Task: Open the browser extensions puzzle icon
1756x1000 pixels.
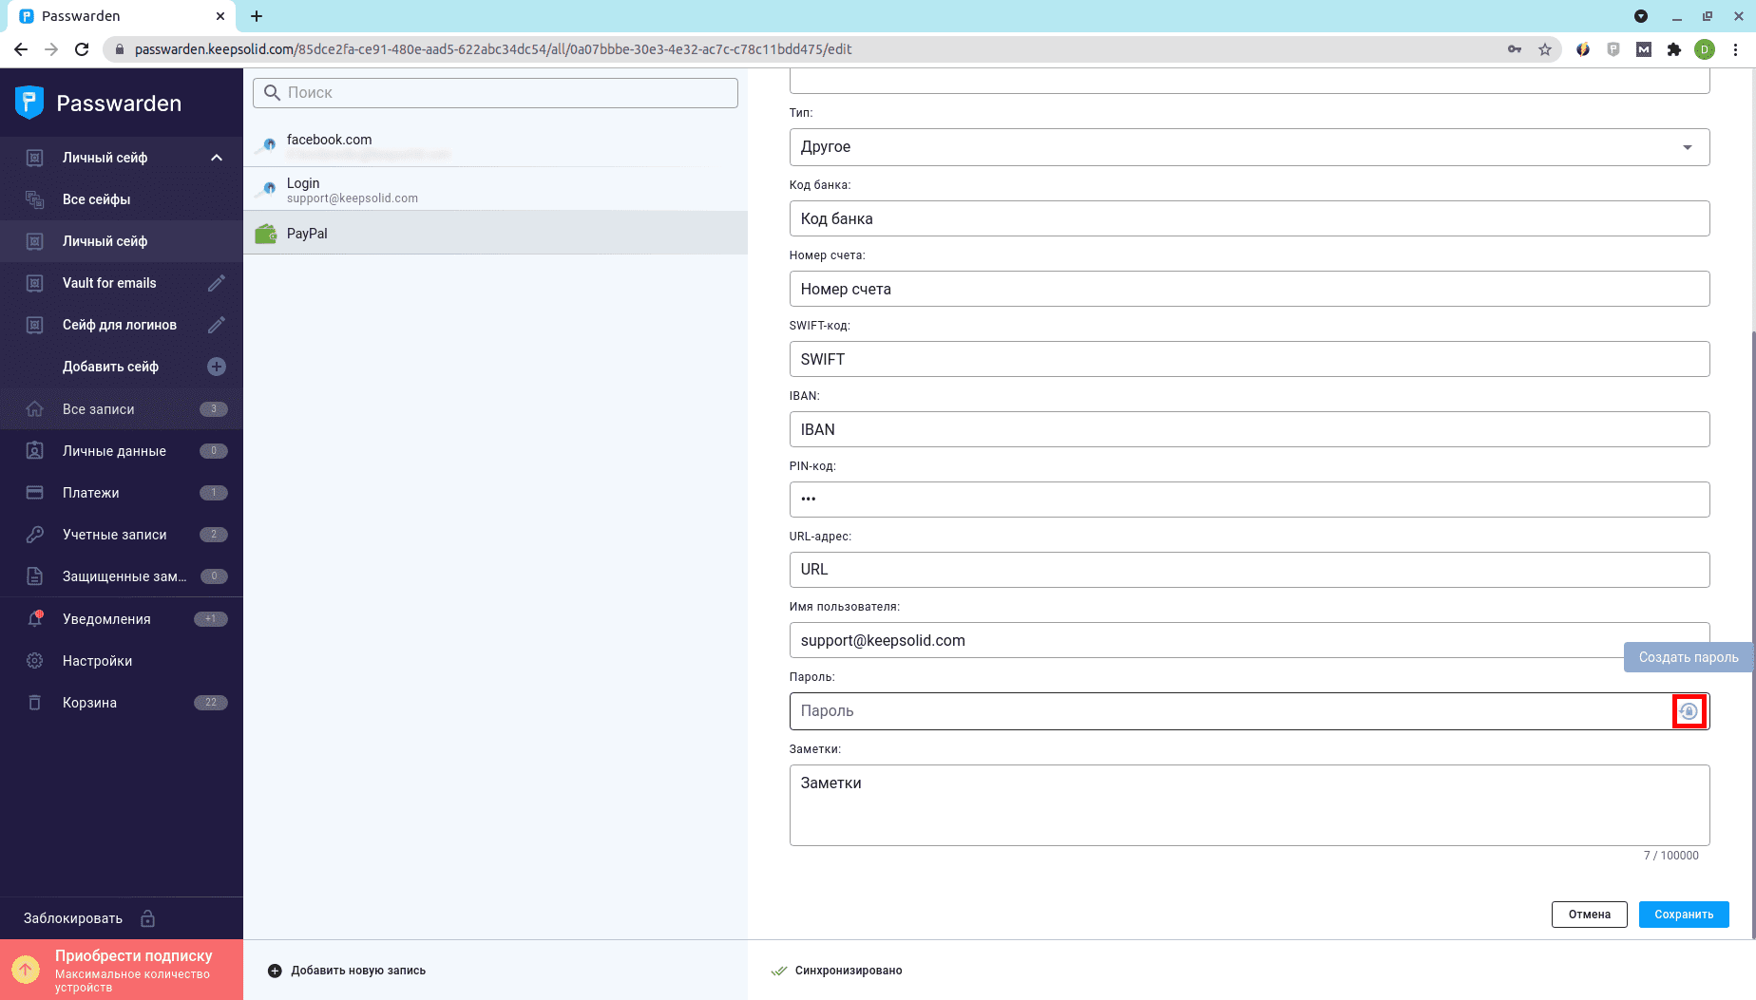Action: 1674,49
